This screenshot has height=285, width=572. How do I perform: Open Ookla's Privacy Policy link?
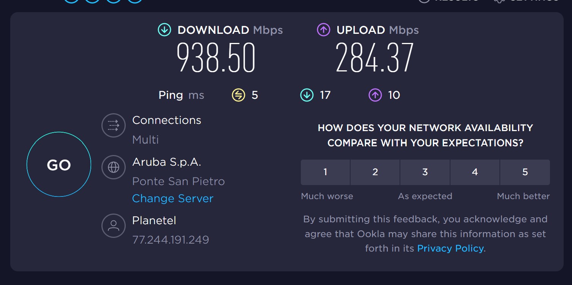pos(450,249)
